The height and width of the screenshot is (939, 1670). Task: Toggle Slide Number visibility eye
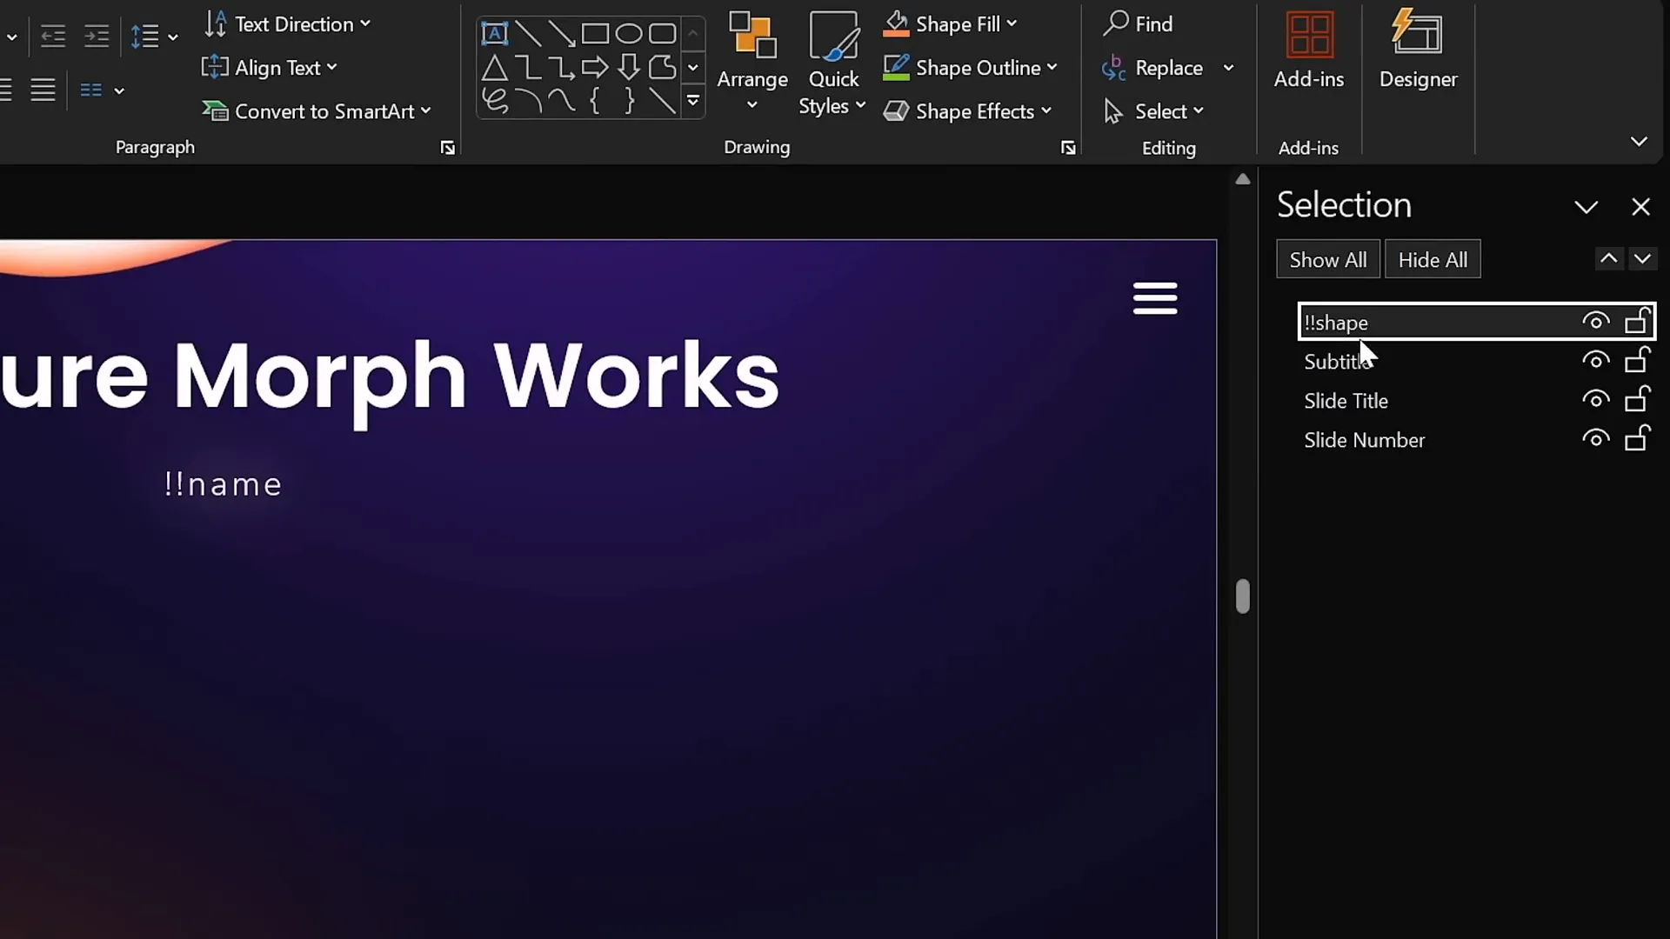(1595, 438)
